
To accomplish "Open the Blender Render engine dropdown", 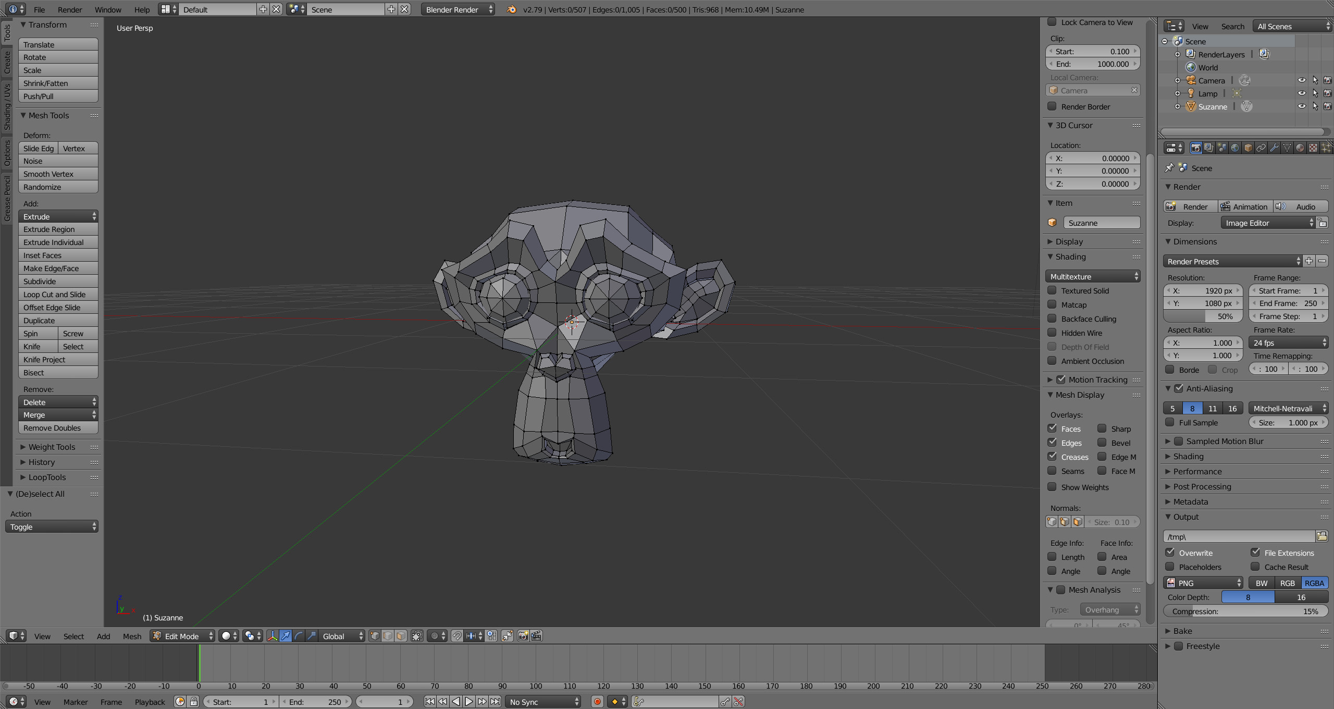I will (458, 9).
